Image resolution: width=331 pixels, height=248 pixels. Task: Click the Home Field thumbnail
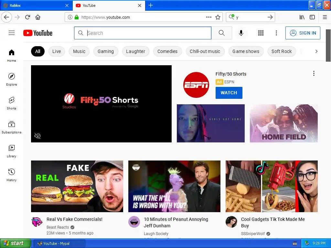point(284,123)
